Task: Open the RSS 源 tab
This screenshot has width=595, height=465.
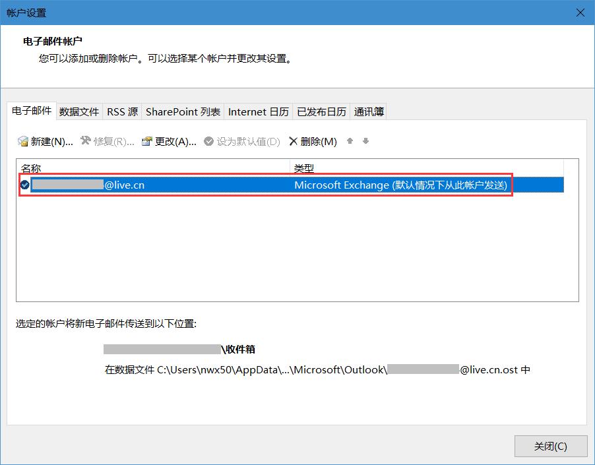Action: click(122, 111)
